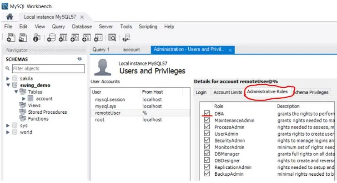The height and width of the screenshot is (183, 337).
Task: Create a new SQL tab icon
Action: pyautogui.click(x=11, y=37)
